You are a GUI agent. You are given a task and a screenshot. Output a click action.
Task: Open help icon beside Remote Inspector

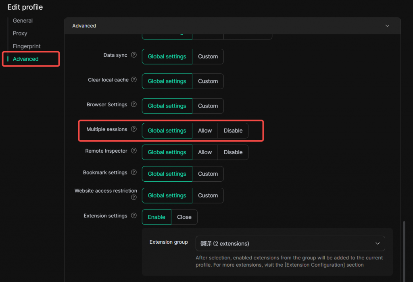(x=134, y=151)
